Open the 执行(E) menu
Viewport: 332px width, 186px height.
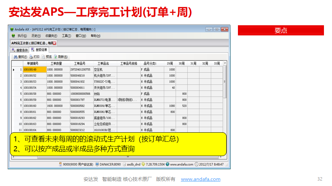[22, 36]
